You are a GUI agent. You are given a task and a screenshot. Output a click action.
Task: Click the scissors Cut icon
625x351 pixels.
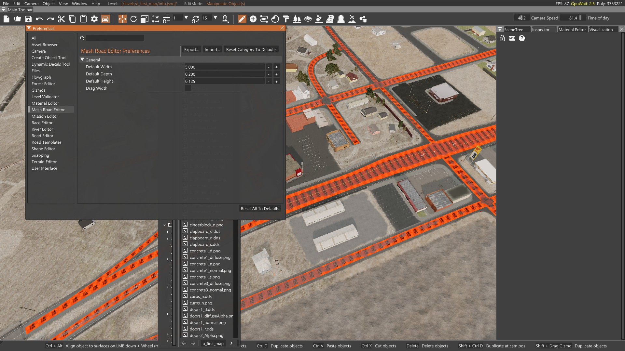click(x=61, y=19)
